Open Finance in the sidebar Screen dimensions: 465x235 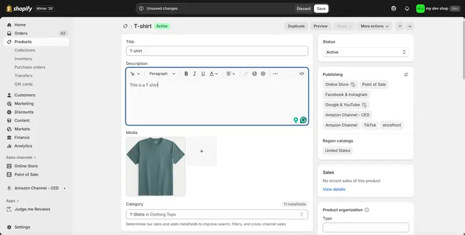click(x=22, y=138)
